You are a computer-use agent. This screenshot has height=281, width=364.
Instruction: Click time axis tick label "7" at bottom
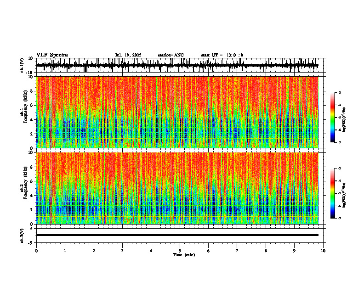(x=237, y=251)
